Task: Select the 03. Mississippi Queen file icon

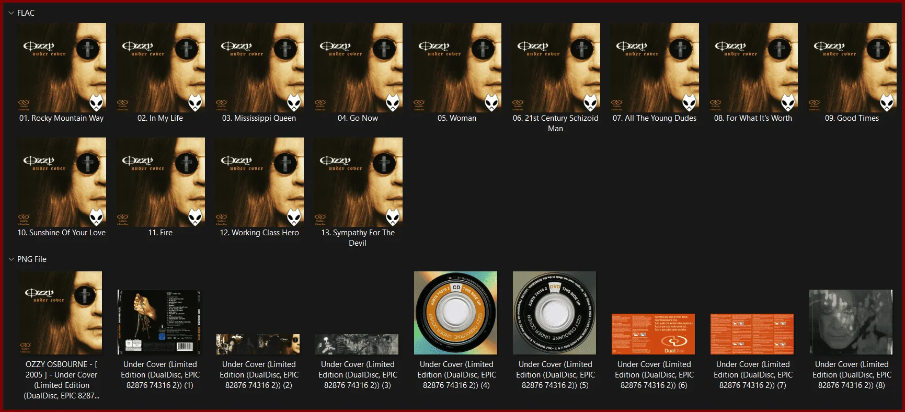Action: click(x=259, y=67)
